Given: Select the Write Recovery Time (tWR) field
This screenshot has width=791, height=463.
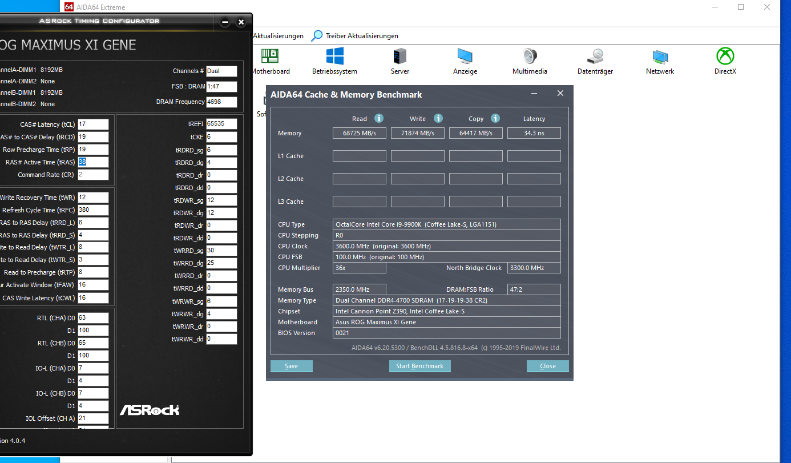Looking at the screenshot, I should click(93, 198).
